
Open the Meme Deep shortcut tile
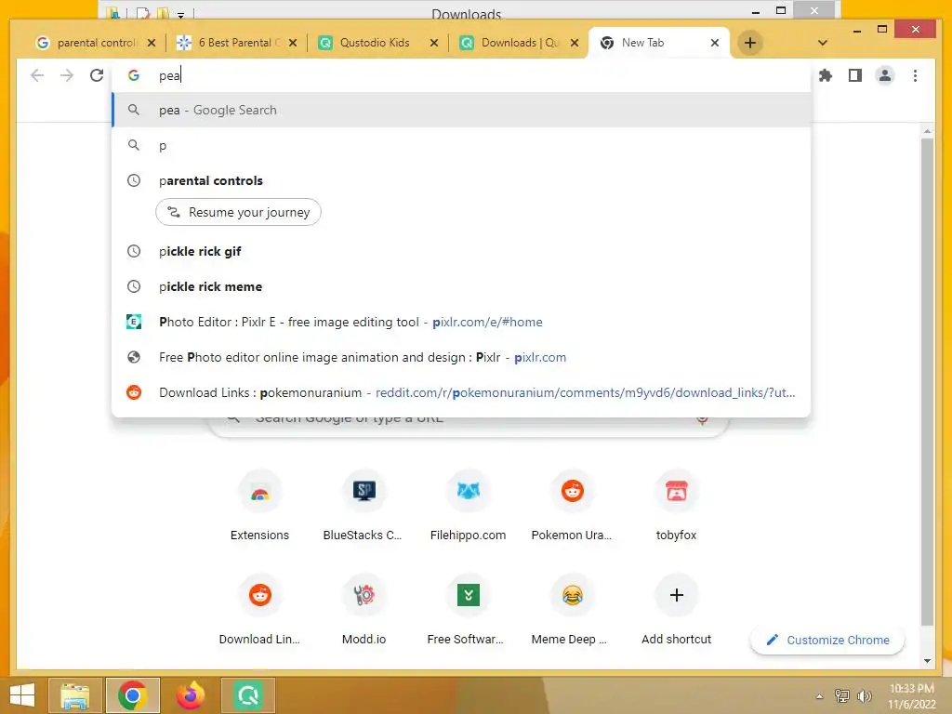572,610
